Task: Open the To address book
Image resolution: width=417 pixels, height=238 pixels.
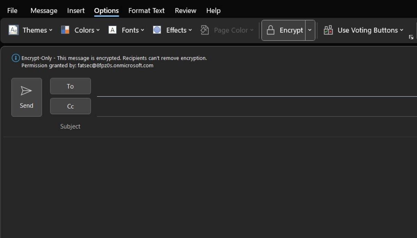Action: click(70, 86)
